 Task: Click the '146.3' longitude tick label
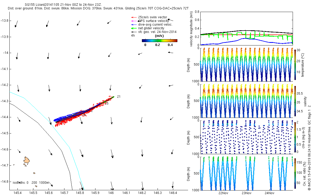(x=158, y=193)
